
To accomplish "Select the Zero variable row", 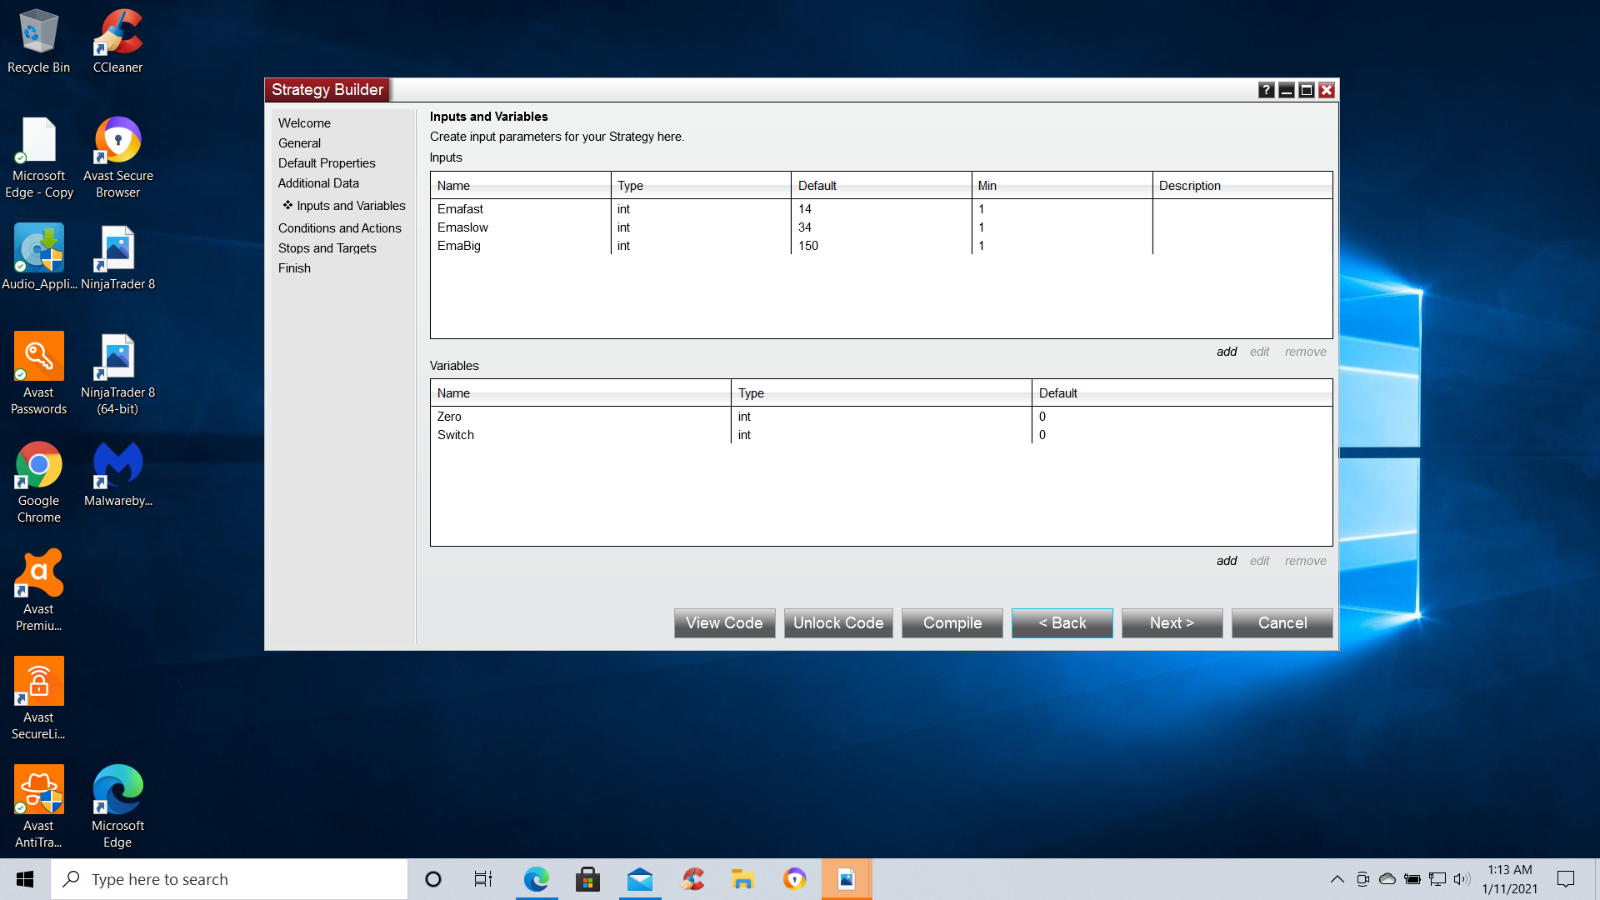I will [x=881, y=417].
